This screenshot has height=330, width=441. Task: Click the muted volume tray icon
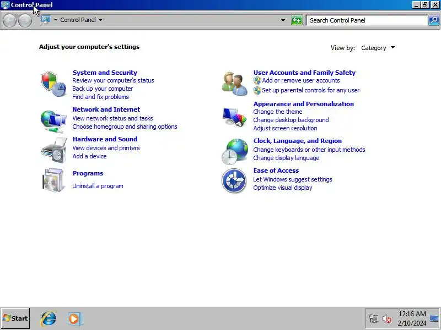click(x=387, y=319)
